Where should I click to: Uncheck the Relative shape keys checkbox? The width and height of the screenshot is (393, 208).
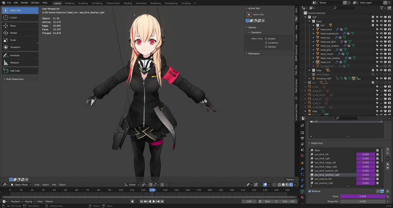click(x=310, y=191)
